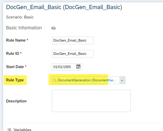Click the Rule Type label
Viewport: 163px width, 131px height.
point(15,80)
